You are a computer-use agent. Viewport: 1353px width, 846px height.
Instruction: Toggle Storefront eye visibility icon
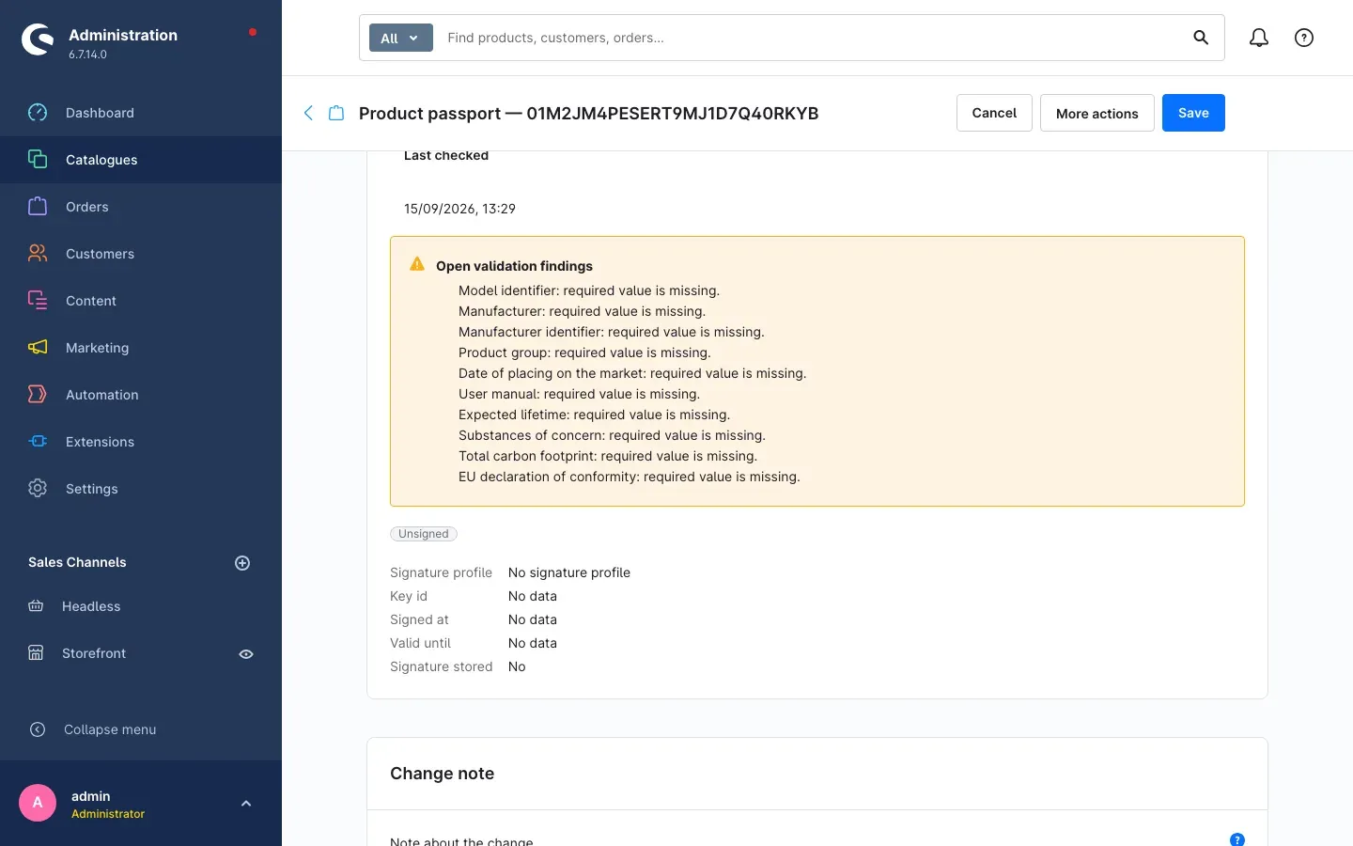[x=246, y=654]
